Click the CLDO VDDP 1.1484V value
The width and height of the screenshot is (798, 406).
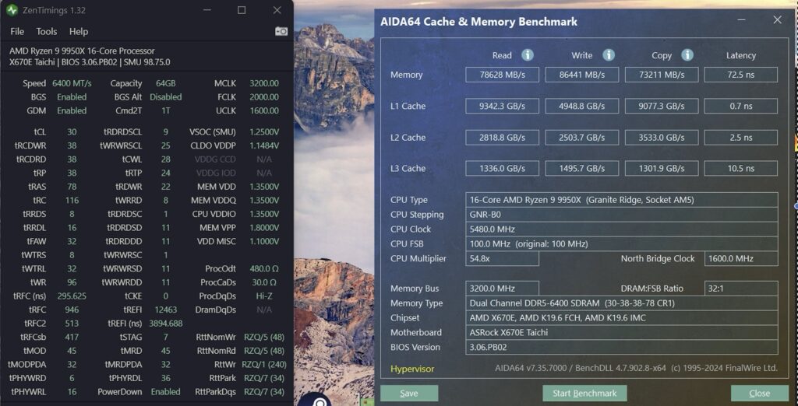pos(263,146)
